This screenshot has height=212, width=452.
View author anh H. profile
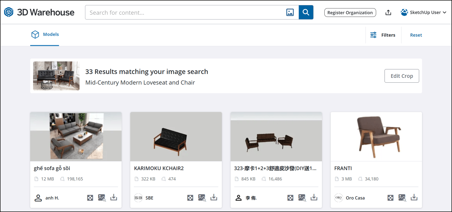click(47, 198)
